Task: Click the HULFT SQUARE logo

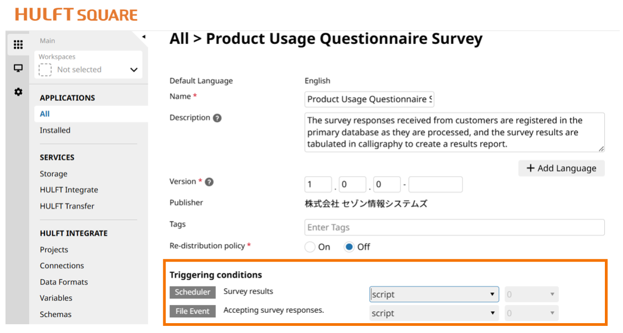Action: [x=76, y=15]
